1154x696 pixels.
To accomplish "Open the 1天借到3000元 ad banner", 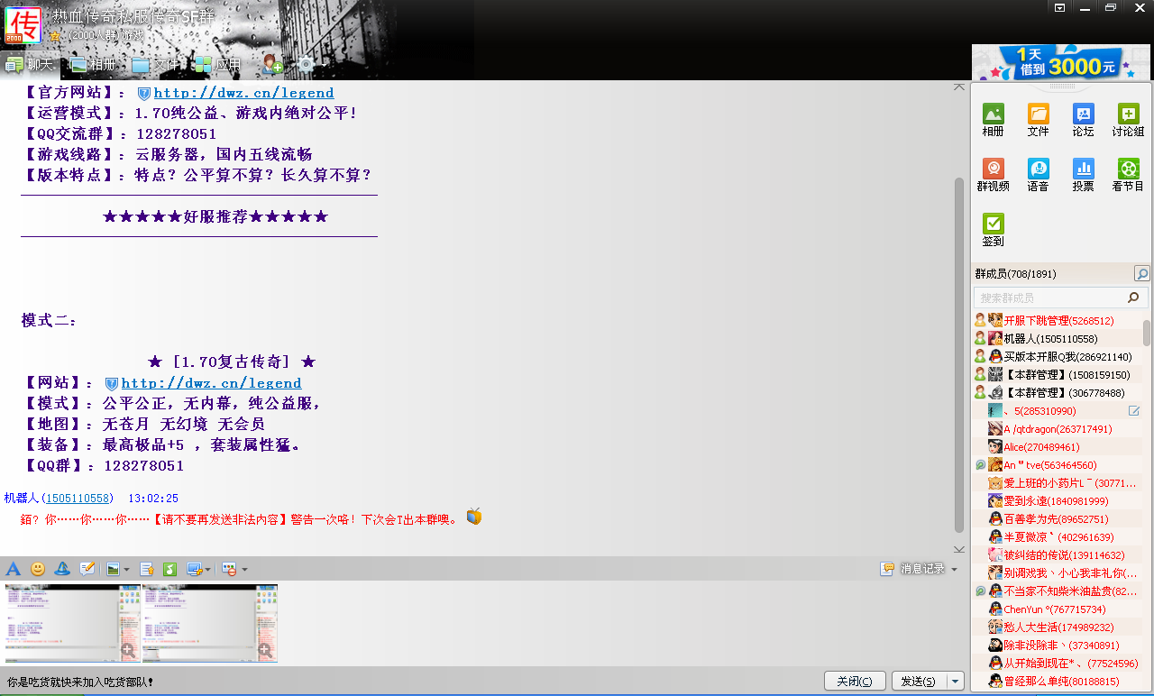I will pos(1062,63).
